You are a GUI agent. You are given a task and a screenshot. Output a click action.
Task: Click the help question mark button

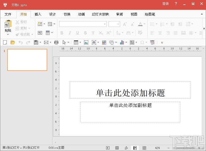(x=176, y=4)
